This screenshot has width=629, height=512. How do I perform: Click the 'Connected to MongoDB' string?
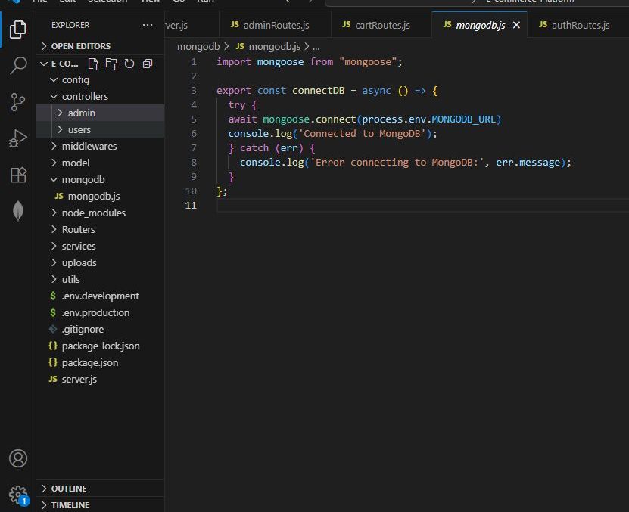pos(362,134)
